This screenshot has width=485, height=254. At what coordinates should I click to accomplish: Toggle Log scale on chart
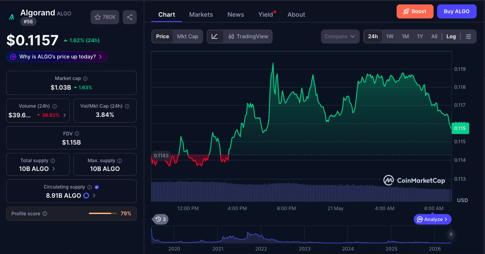pos(451,36)
